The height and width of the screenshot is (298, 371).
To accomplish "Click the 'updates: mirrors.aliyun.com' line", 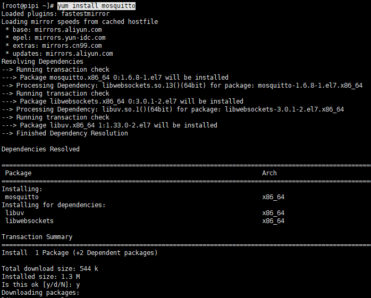I will pos(60,54).
